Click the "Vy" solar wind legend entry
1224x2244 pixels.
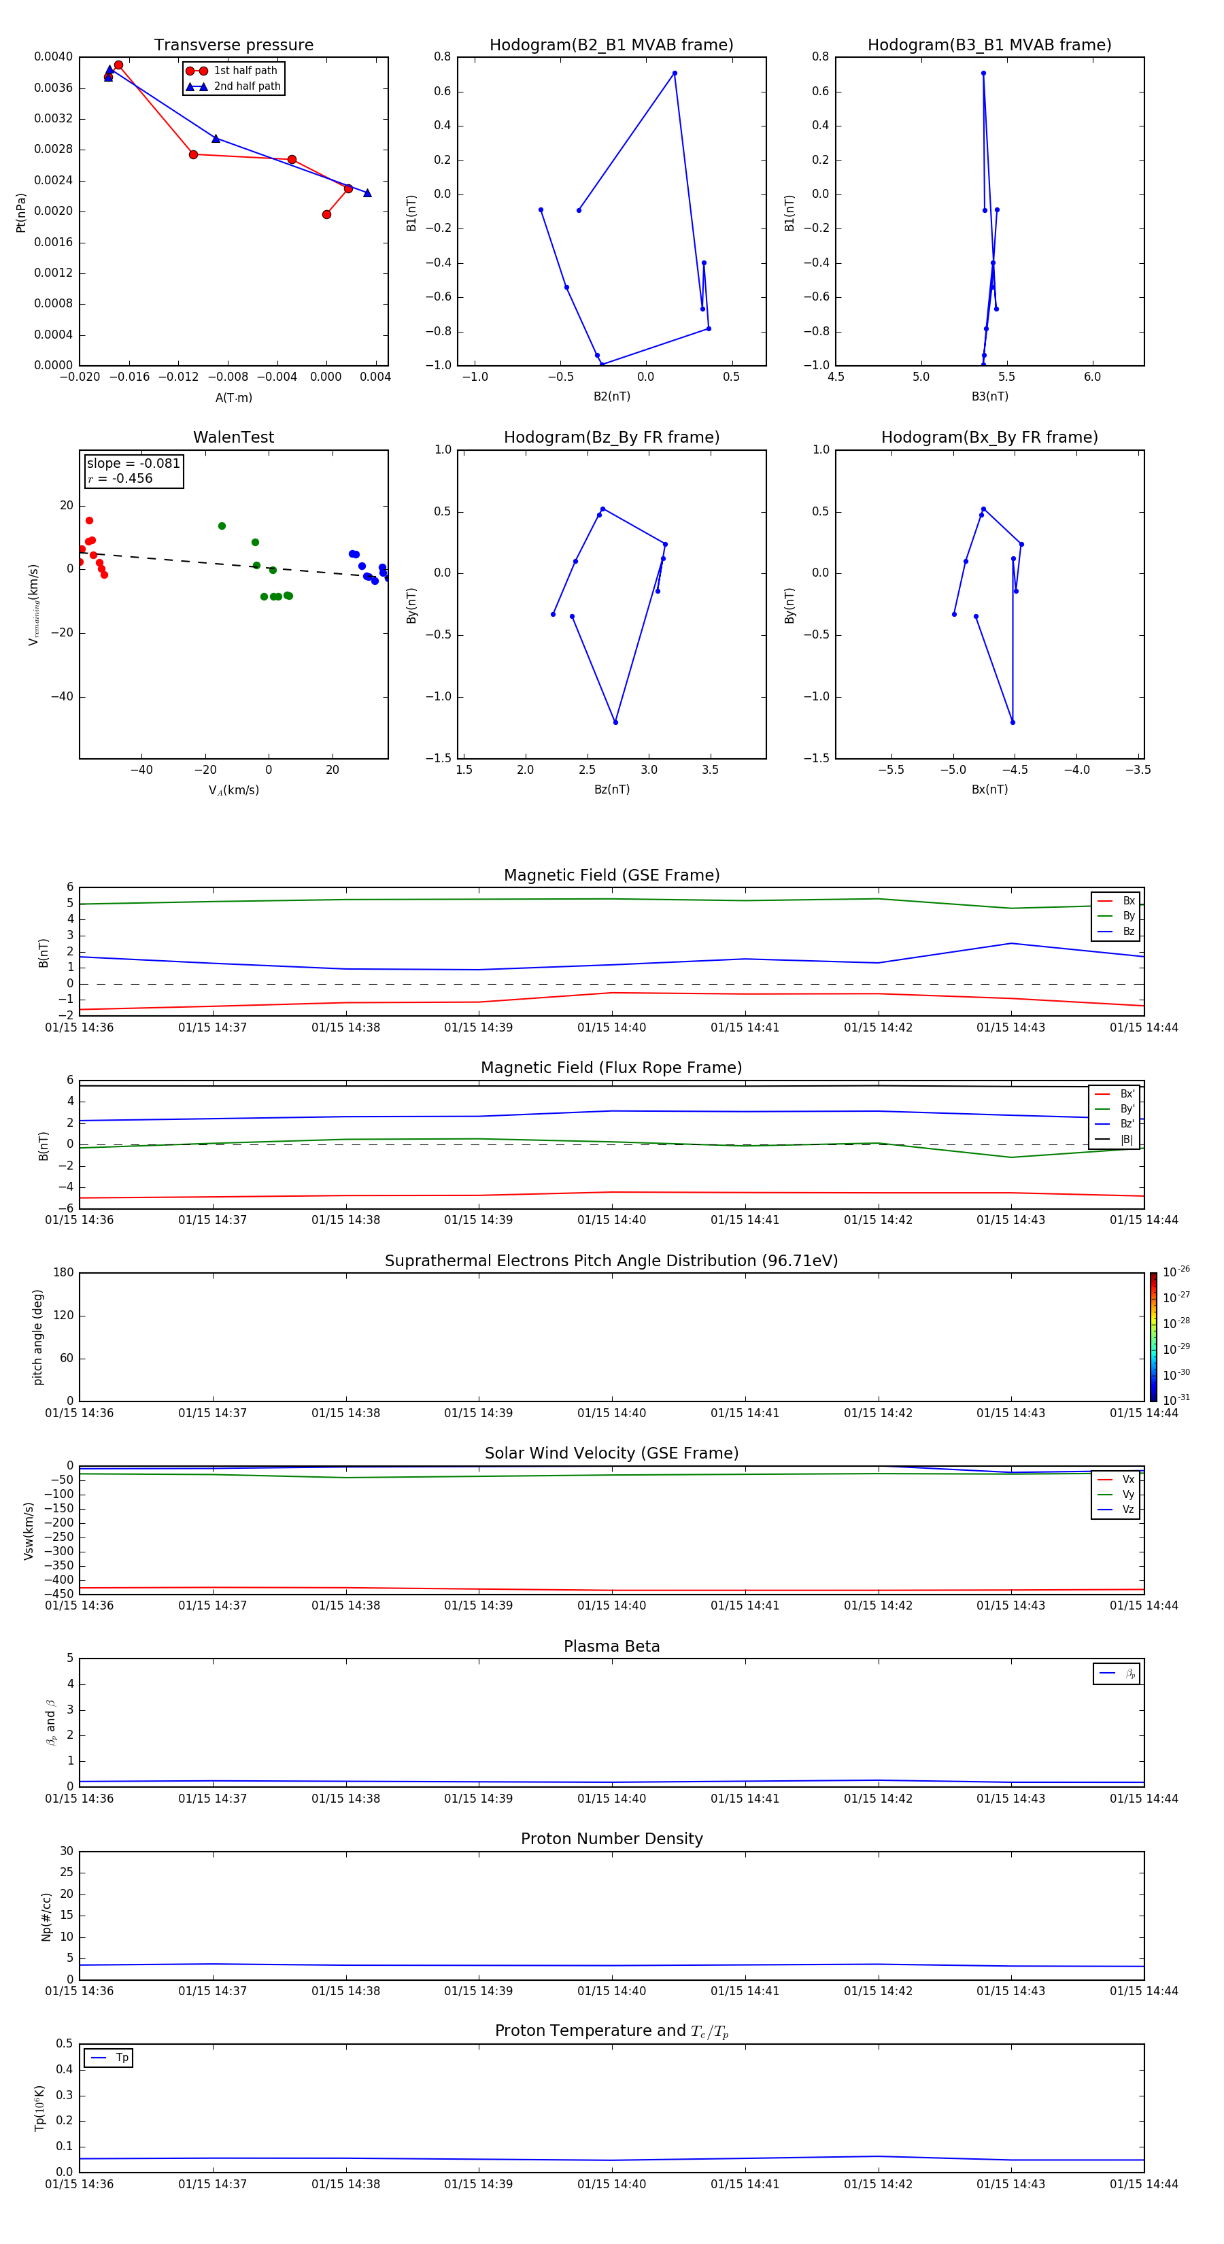point(1116,1495)
